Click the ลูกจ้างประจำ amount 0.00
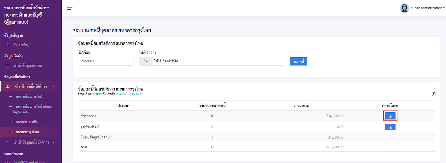Screen dimensions: 446x163 pyautogui.click(x=340, y=127)
